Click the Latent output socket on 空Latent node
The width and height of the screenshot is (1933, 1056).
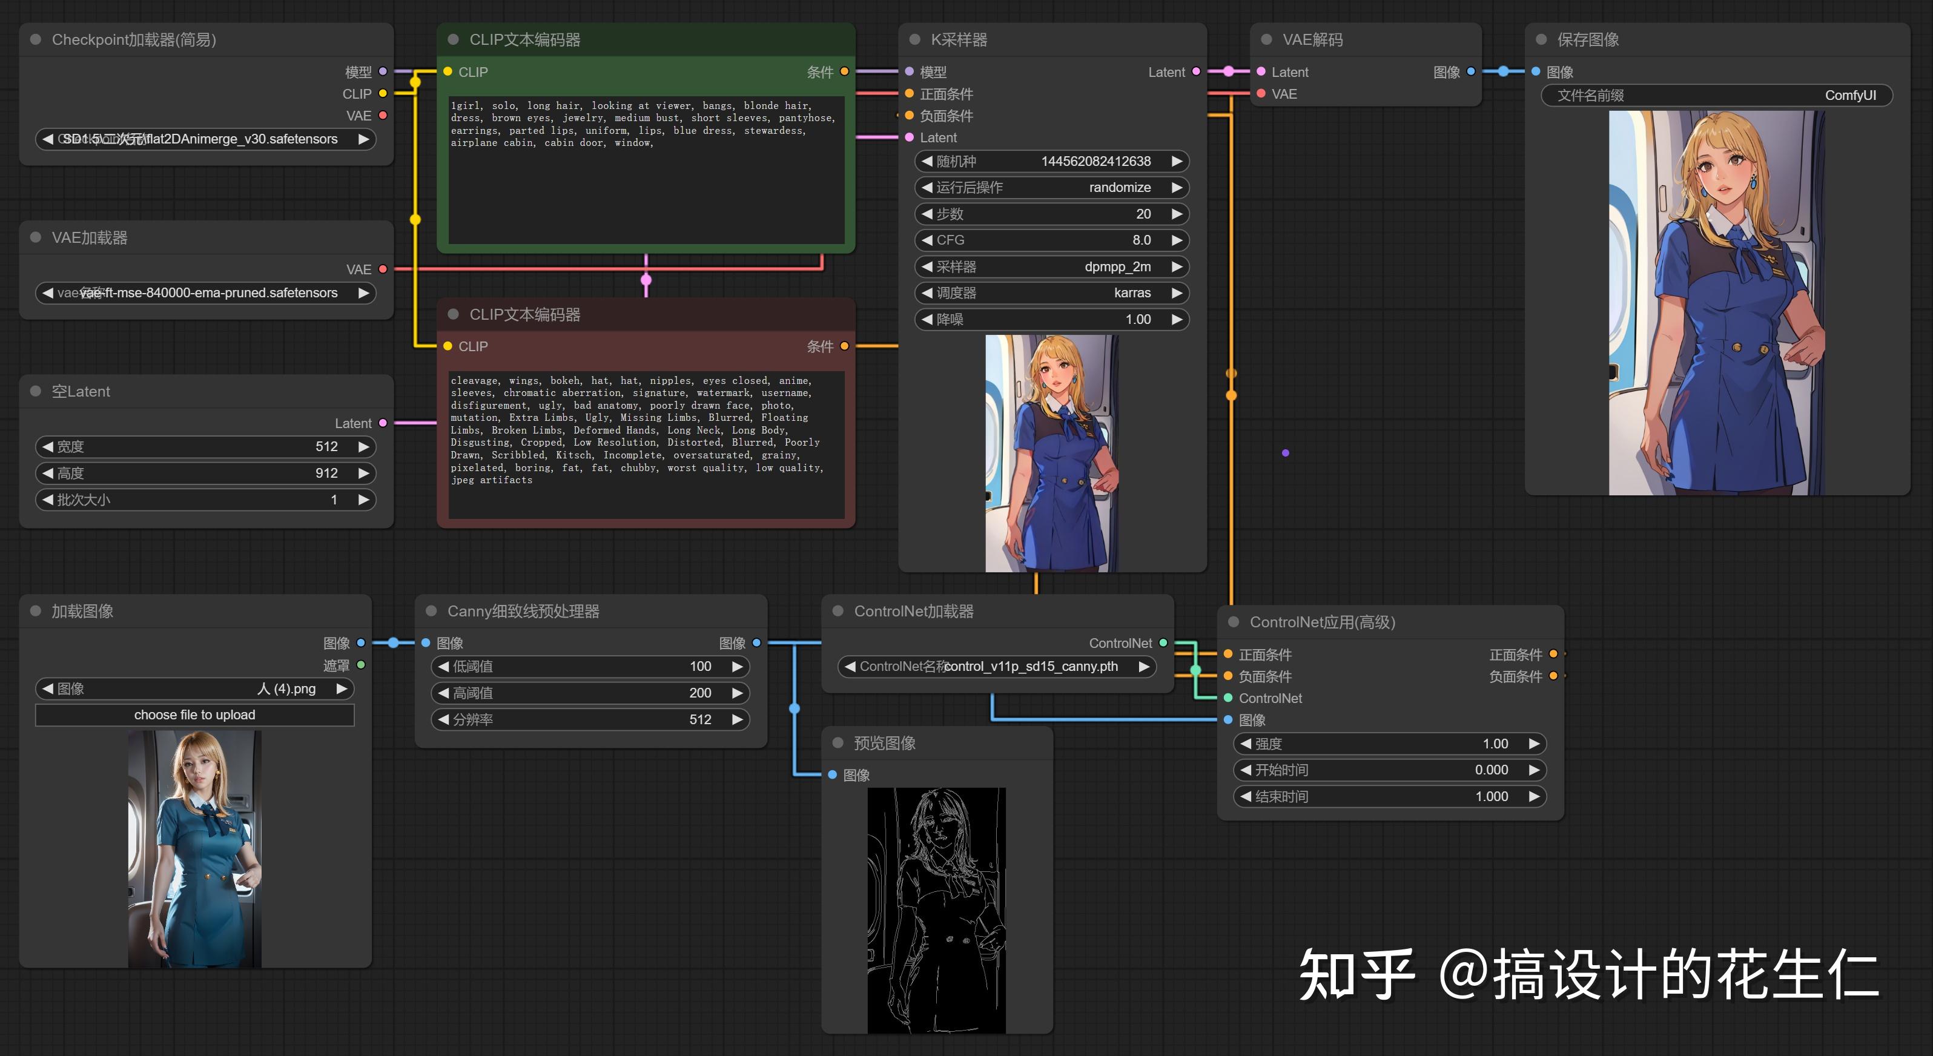point(383,423)
